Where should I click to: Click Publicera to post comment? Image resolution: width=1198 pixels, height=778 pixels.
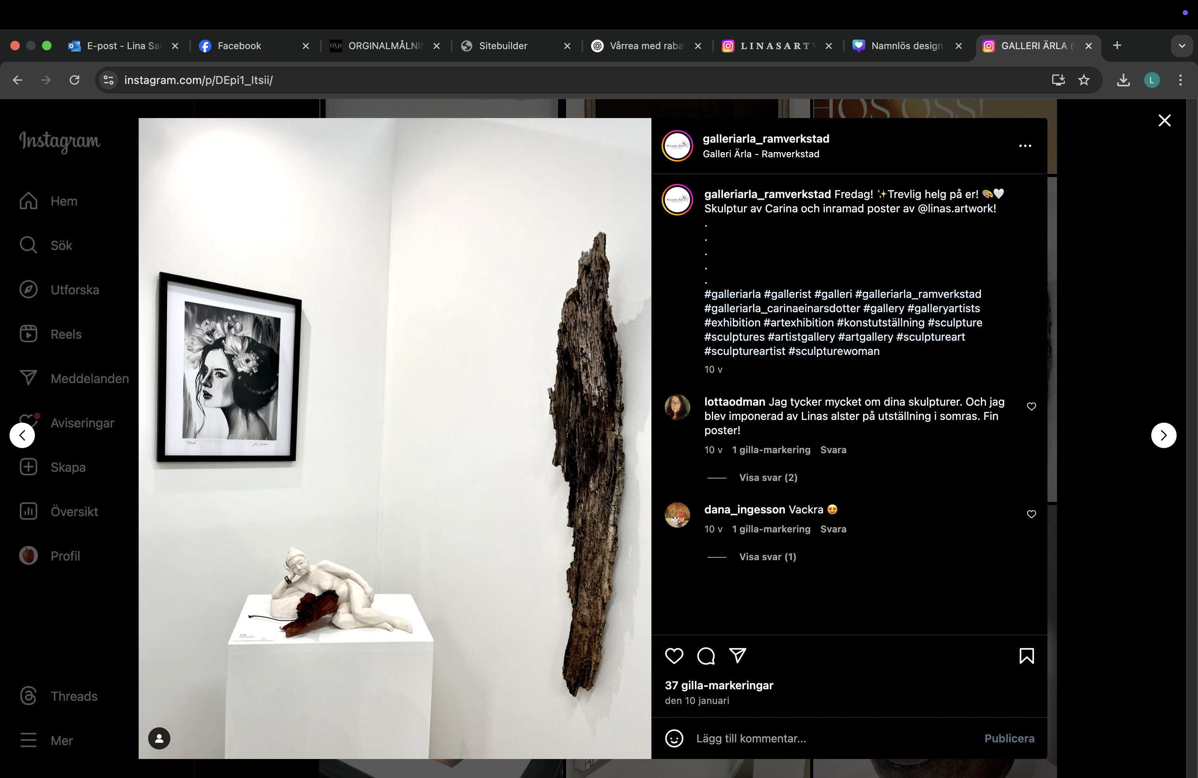tap(1009, 738)
